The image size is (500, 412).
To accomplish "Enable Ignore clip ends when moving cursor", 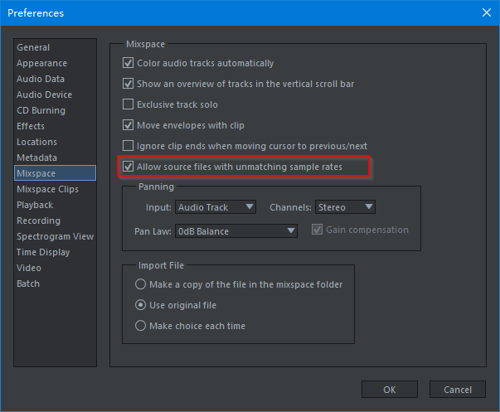I will (128, 146).
